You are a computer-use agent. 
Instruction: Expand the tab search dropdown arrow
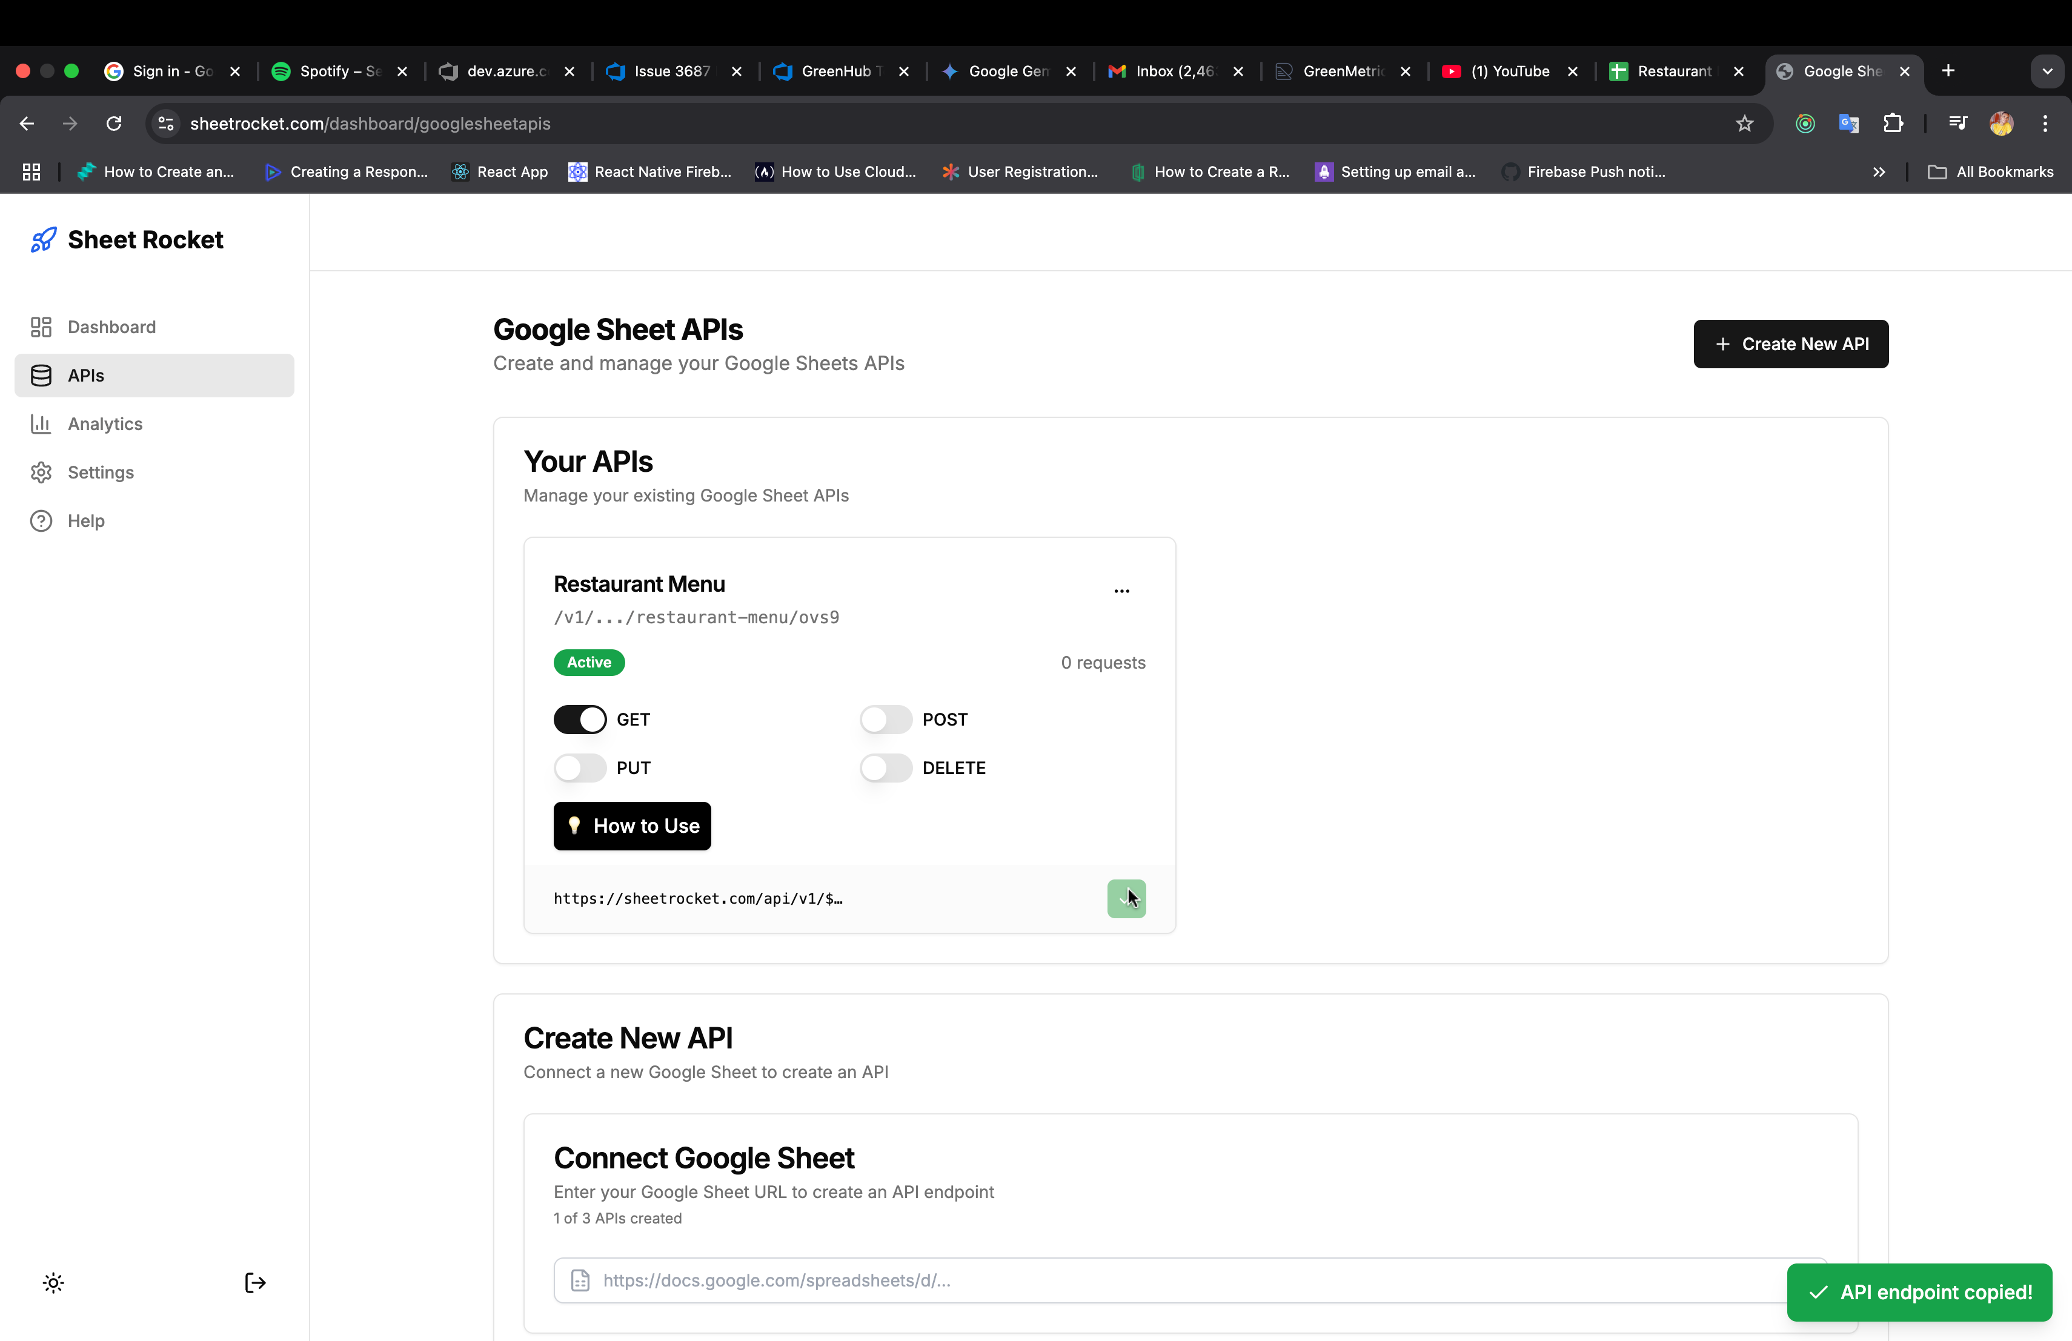tap(2047, 71)
